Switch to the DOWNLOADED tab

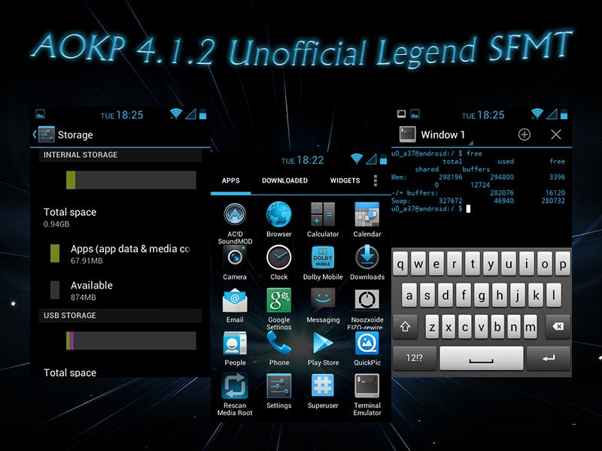[x=285, y=180]
